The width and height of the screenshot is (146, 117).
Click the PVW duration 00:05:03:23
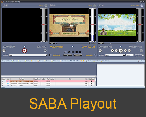88,47
